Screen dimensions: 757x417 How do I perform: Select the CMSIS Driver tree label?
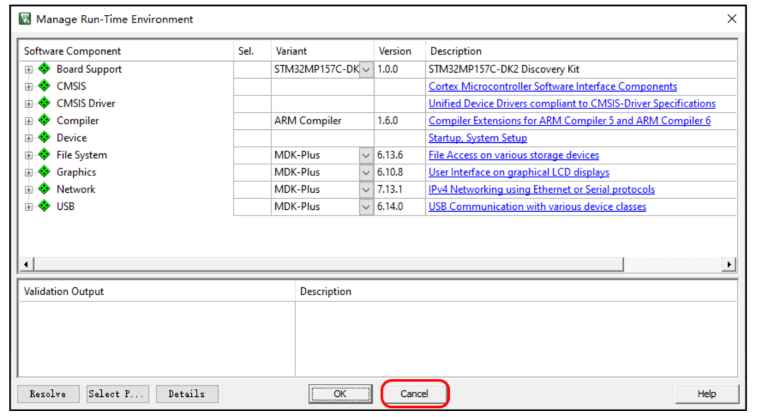(x=86, y=104)
